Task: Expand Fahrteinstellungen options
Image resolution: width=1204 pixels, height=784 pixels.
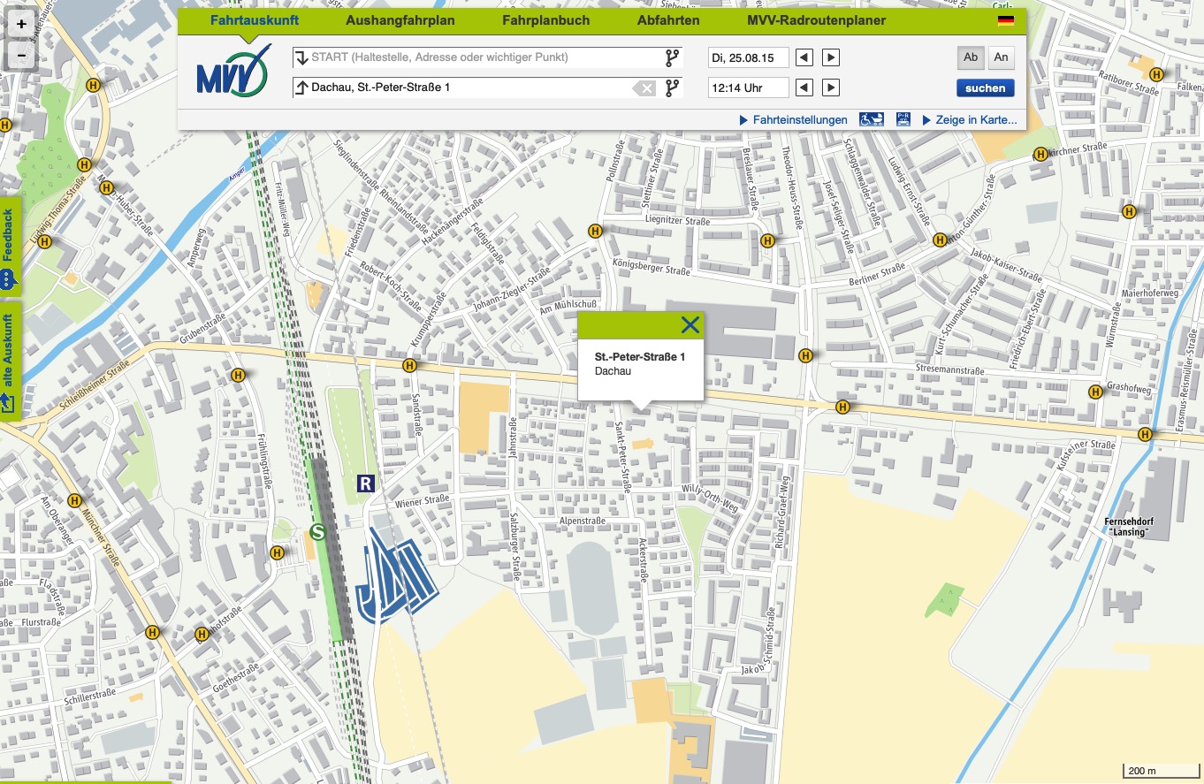Action: click(x=793, y=120)
